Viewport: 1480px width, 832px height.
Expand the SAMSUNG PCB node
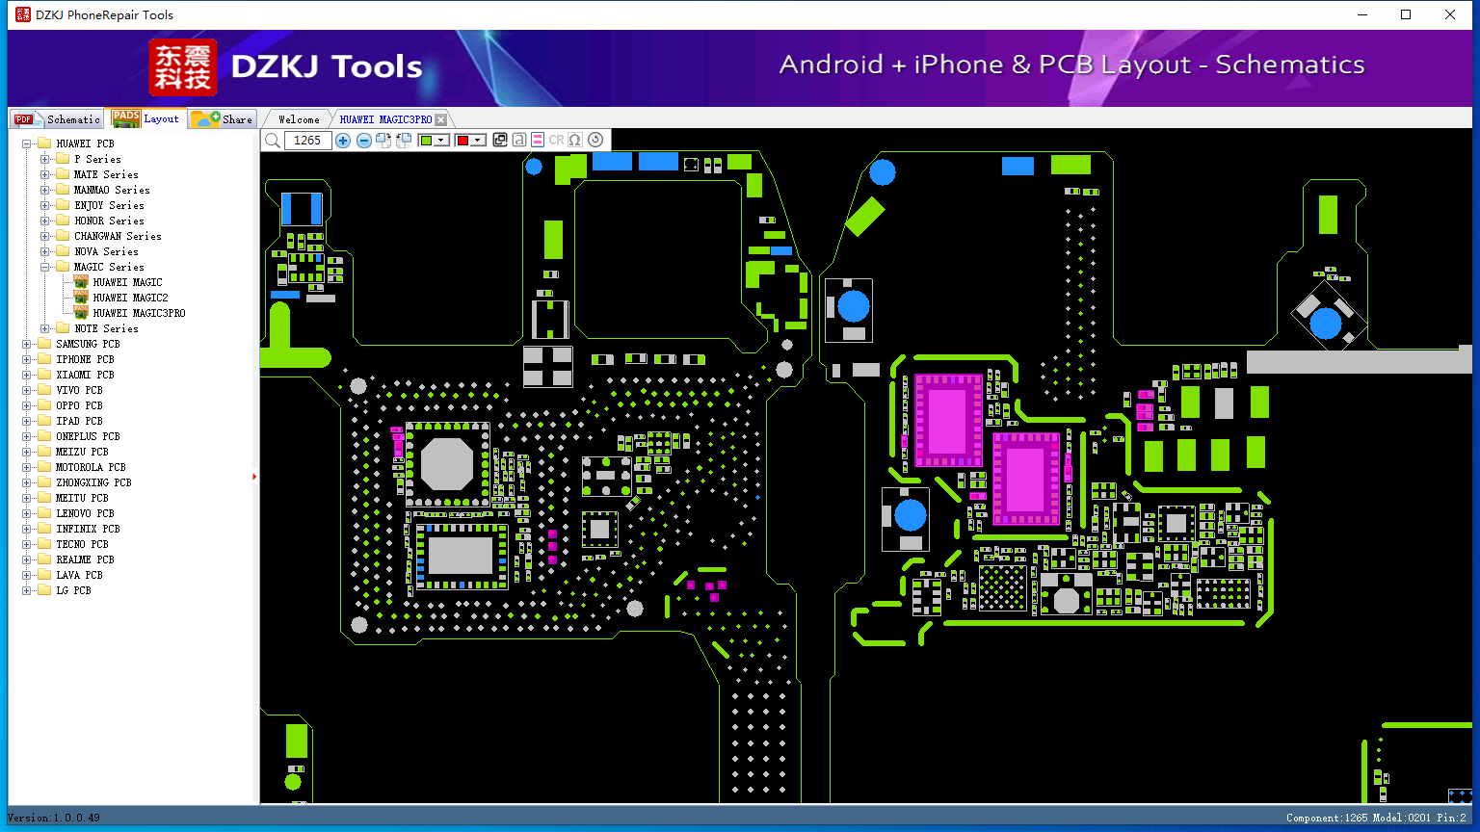coord(26,344)
